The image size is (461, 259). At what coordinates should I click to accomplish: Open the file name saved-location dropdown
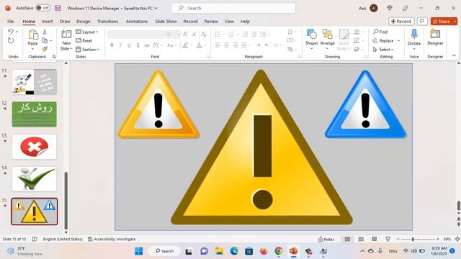(156, 8)
